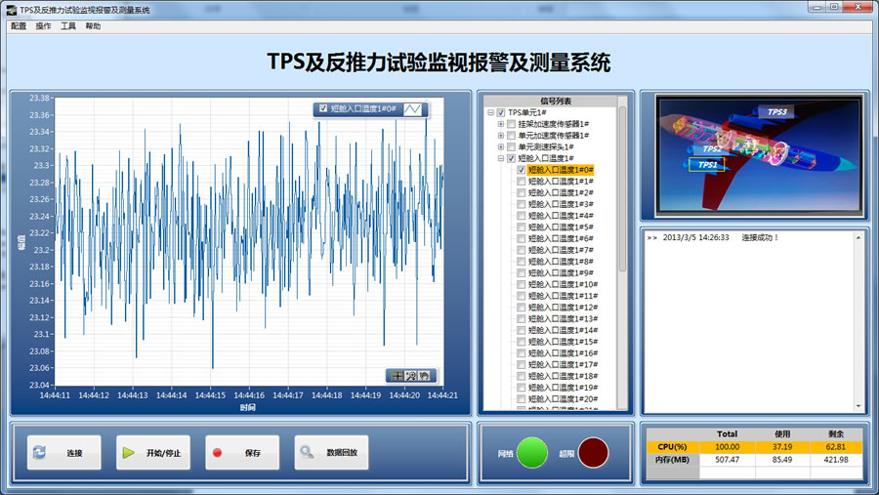Click the TPS3 label on aircraft image
Screen dimensions: 879x495
(x=776, y=112)
